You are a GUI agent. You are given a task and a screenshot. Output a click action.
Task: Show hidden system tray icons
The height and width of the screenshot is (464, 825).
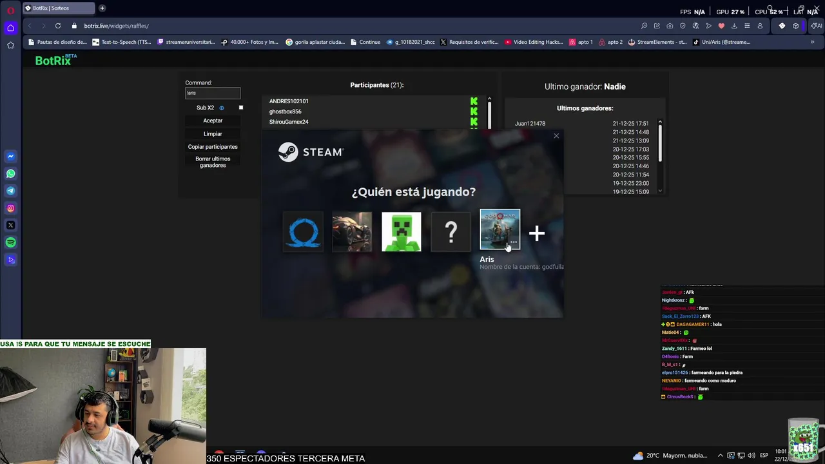click(721, 456)
